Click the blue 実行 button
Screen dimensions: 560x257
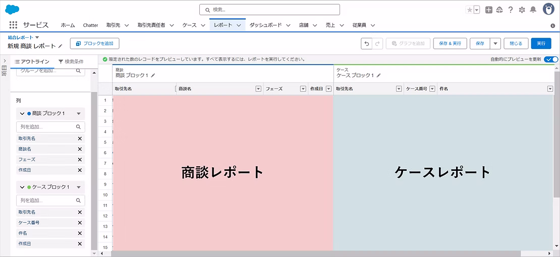pos(541,43)
